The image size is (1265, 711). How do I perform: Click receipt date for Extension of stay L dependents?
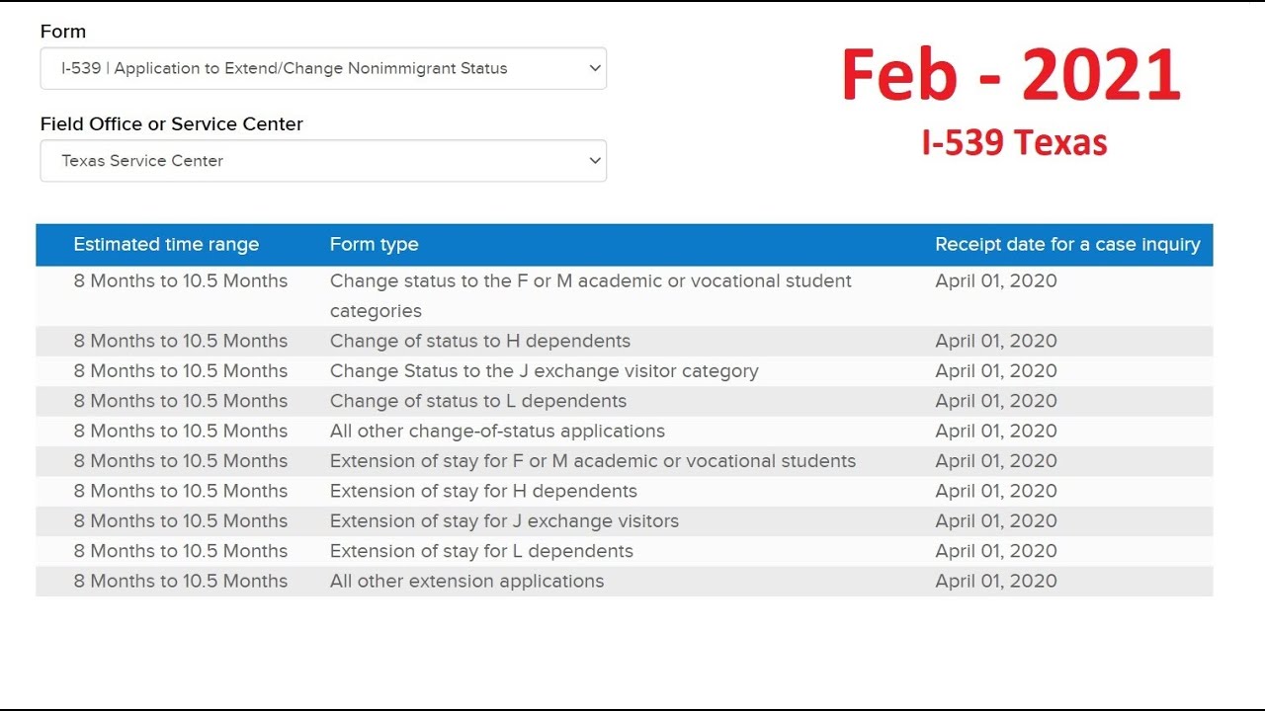(x=996, y=551)
